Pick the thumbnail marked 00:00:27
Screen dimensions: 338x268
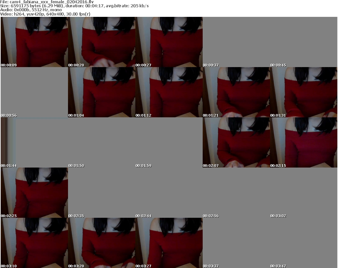pos(169,42)
